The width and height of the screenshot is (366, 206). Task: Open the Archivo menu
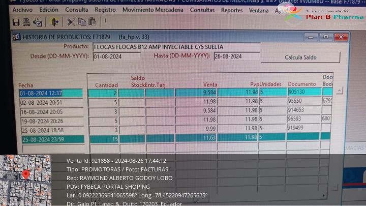pos(22,10)
